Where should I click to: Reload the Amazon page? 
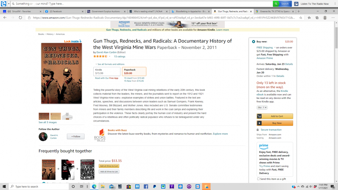click(x=20, y=18)
